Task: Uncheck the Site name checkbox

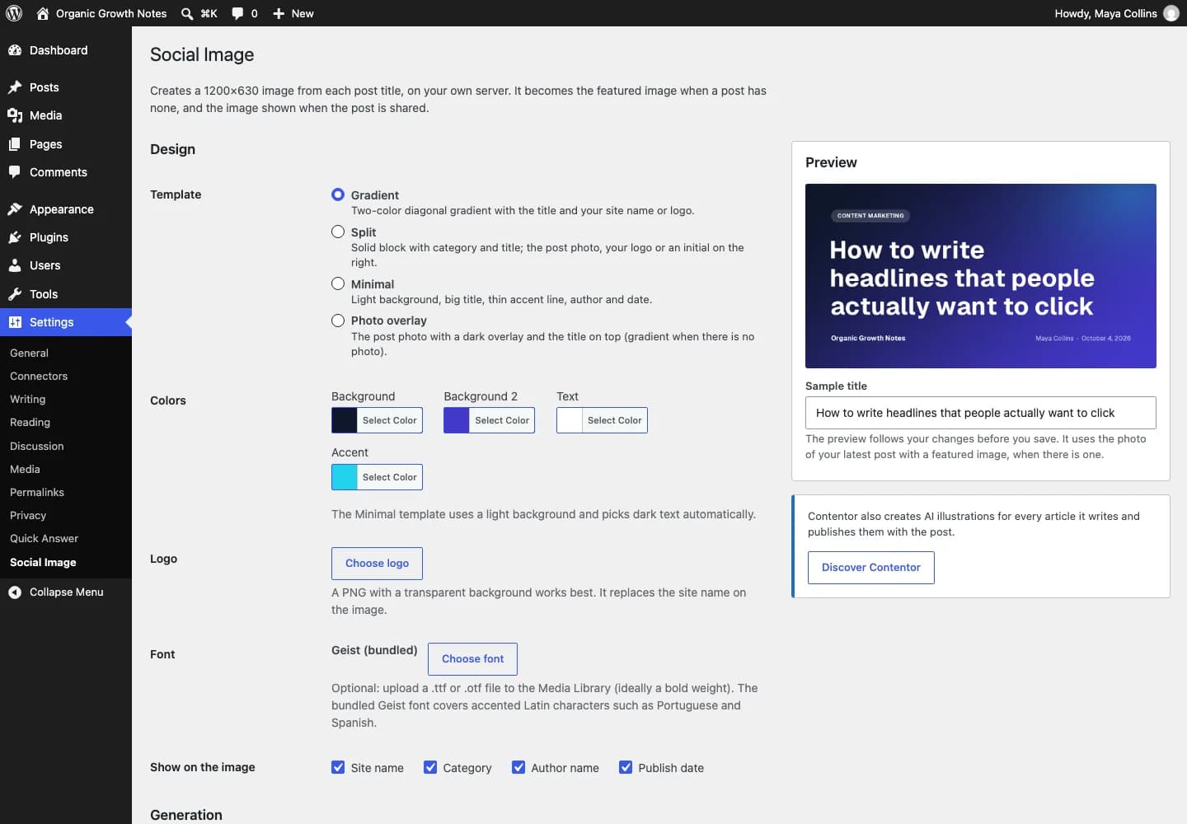Action: pyautogui.click(x=338, y=767)
